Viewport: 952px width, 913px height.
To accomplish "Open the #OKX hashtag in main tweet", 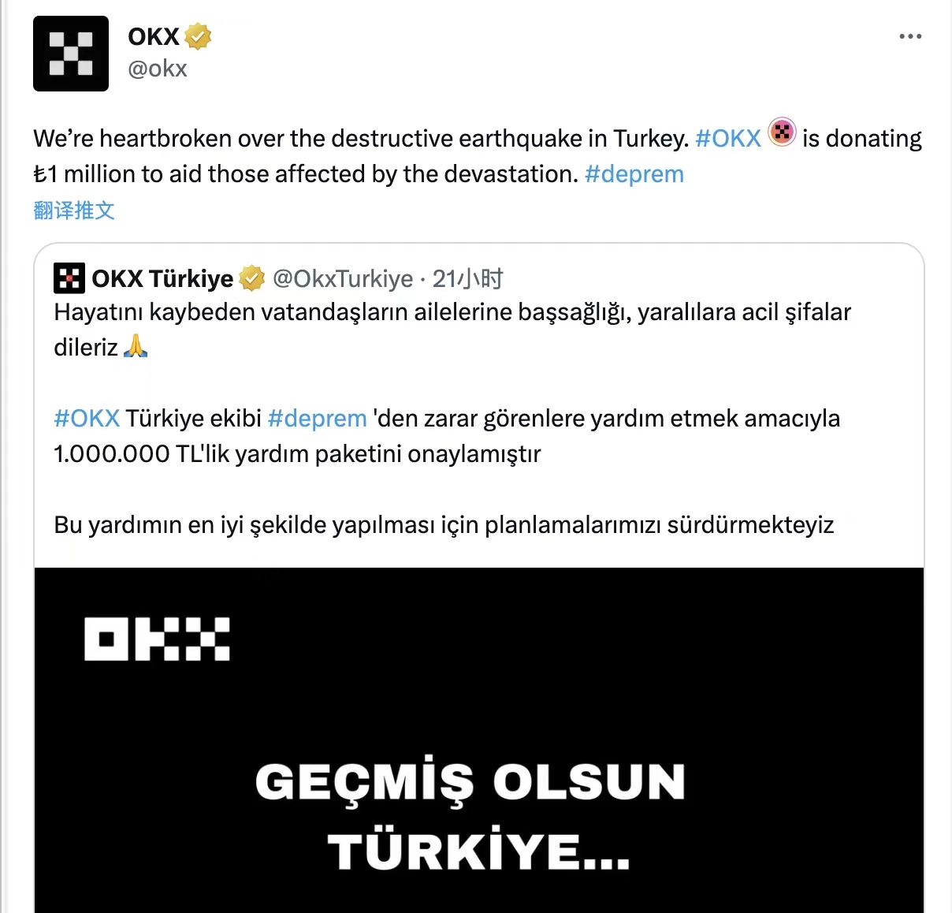I will pos(728,138).
